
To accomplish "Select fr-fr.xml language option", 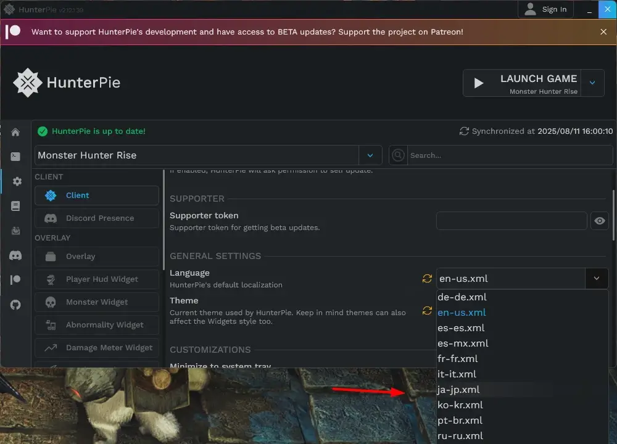I will tap(522, 359).
